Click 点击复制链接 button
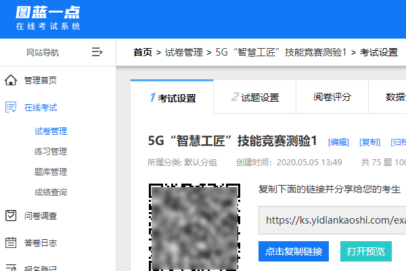The image size is (406, 271). point(294,251)
